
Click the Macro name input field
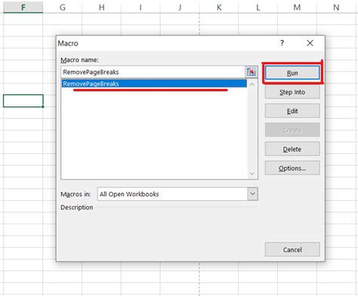point(153,72)
